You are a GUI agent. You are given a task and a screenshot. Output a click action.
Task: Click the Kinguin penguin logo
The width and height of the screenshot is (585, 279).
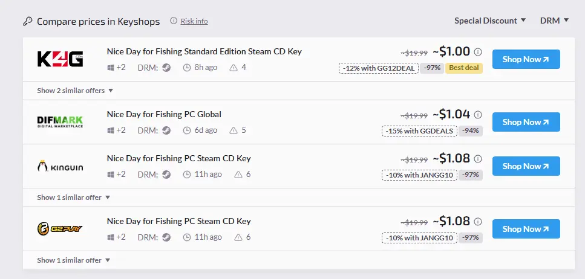pyautogui.click(x=60, y=166)
